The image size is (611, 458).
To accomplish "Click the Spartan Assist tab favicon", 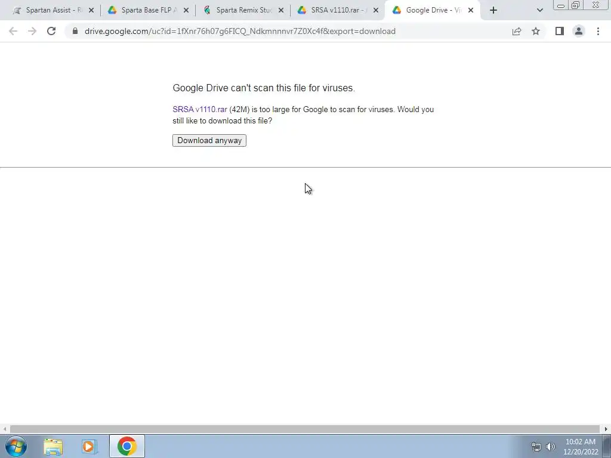I will click(x=17, y=11).
